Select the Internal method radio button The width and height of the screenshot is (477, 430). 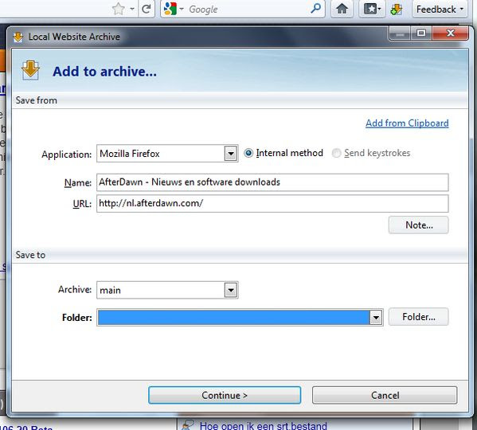click(x=248, y=153)
